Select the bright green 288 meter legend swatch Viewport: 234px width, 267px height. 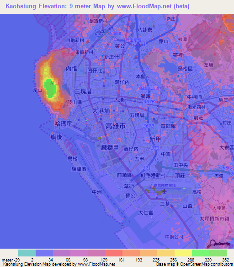(201, 253)
